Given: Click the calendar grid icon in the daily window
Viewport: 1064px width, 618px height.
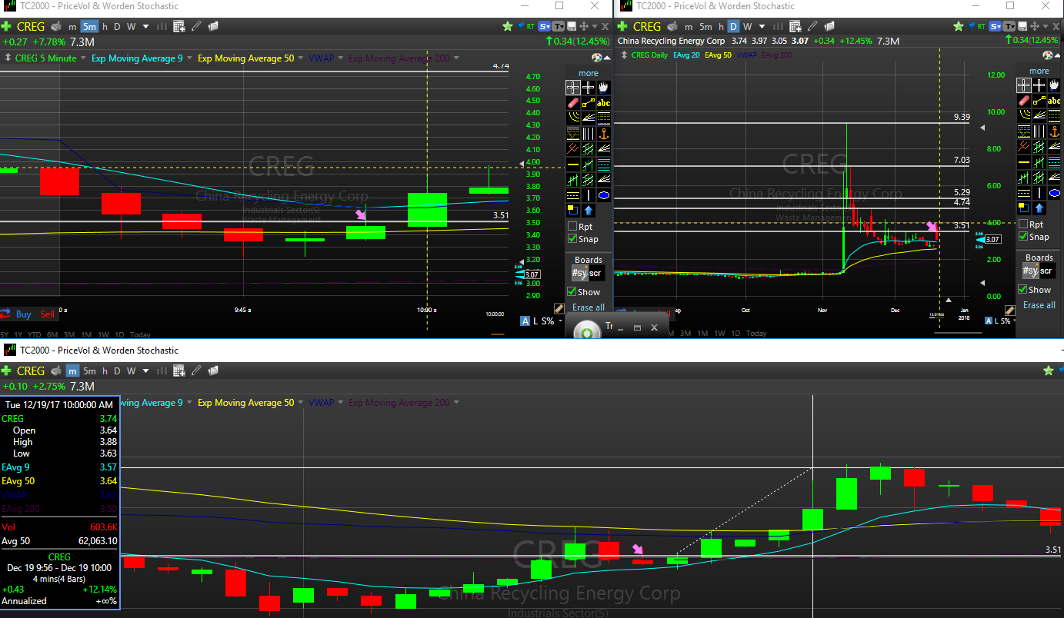Looking at the screenshot, I should (x=795, y=26).
